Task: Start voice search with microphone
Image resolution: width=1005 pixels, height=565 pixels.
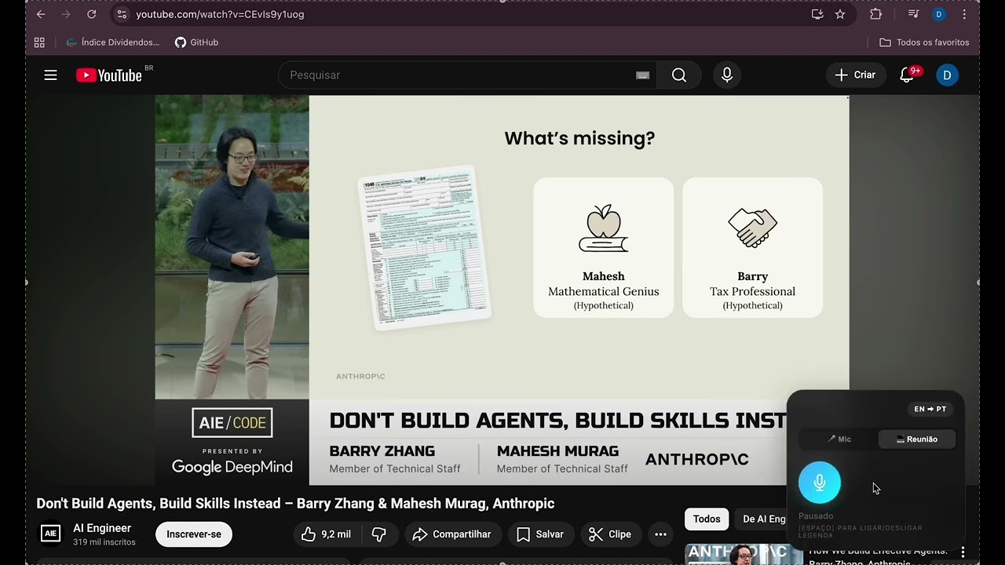Action: (727, 75)
